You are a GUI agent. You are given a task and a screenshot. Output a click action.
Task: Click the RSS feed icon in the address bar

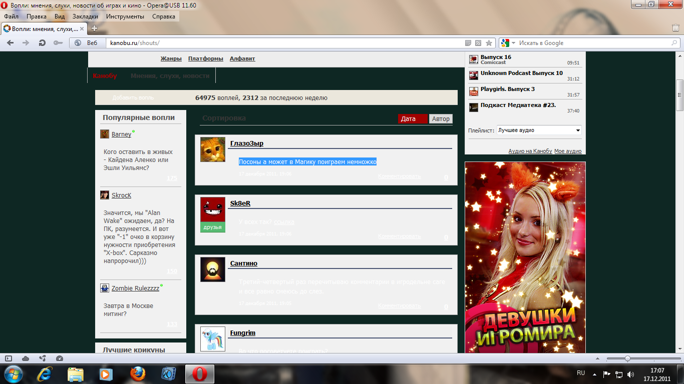pyautogui.click(x=478, y=43)
